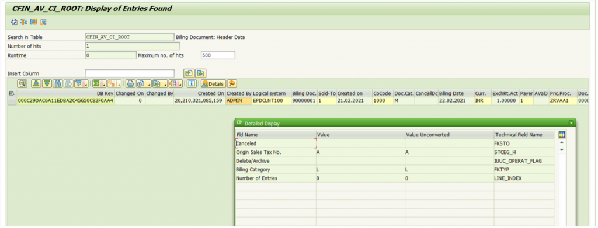Sort the table in ascending order
598x228 pixels.
pos(36,83)
